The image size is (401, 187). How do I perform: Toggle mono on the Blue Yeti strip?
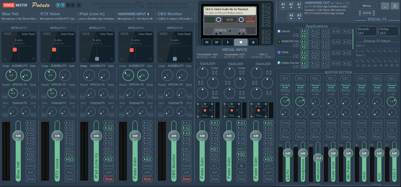[31, 166]
